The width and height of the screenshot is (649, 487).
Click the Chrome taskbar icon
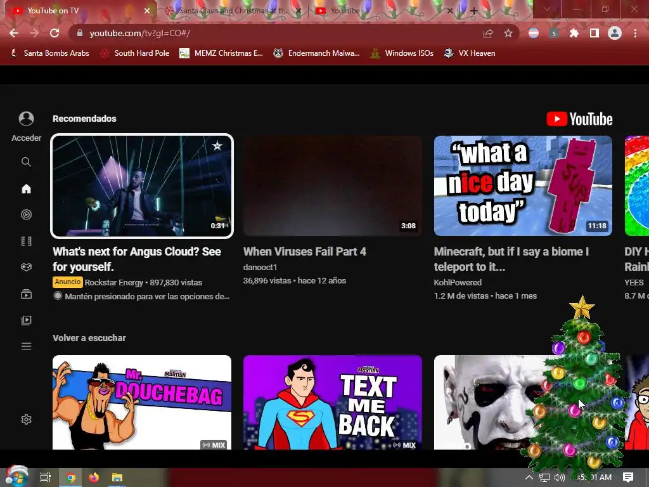click(x=71, y=477)
